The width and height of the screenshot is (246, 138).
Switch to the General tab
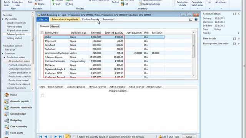(x=55, y=26)
